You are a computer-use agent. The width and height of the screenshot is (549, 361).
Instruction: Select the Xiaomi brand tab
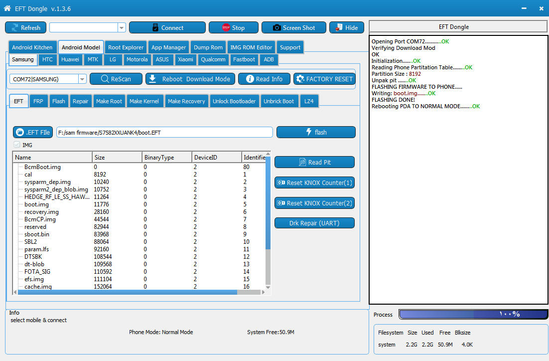(x=185, y=59)
